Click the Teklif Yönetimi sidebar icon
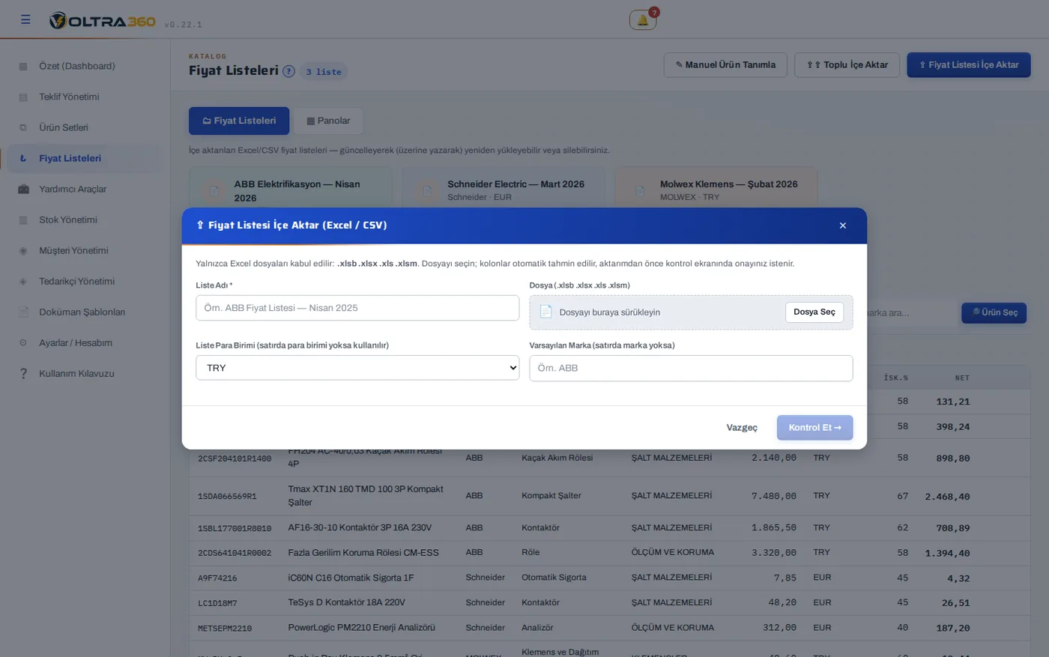Screen dimensions: 1049x657 pyautogui.click(x=23, y=97)
